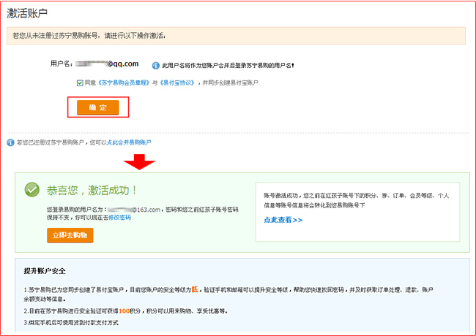This screenshot has height=336, width=476.
Task: Click the 点此合并易购账户 link
Action: click(130, 142)
